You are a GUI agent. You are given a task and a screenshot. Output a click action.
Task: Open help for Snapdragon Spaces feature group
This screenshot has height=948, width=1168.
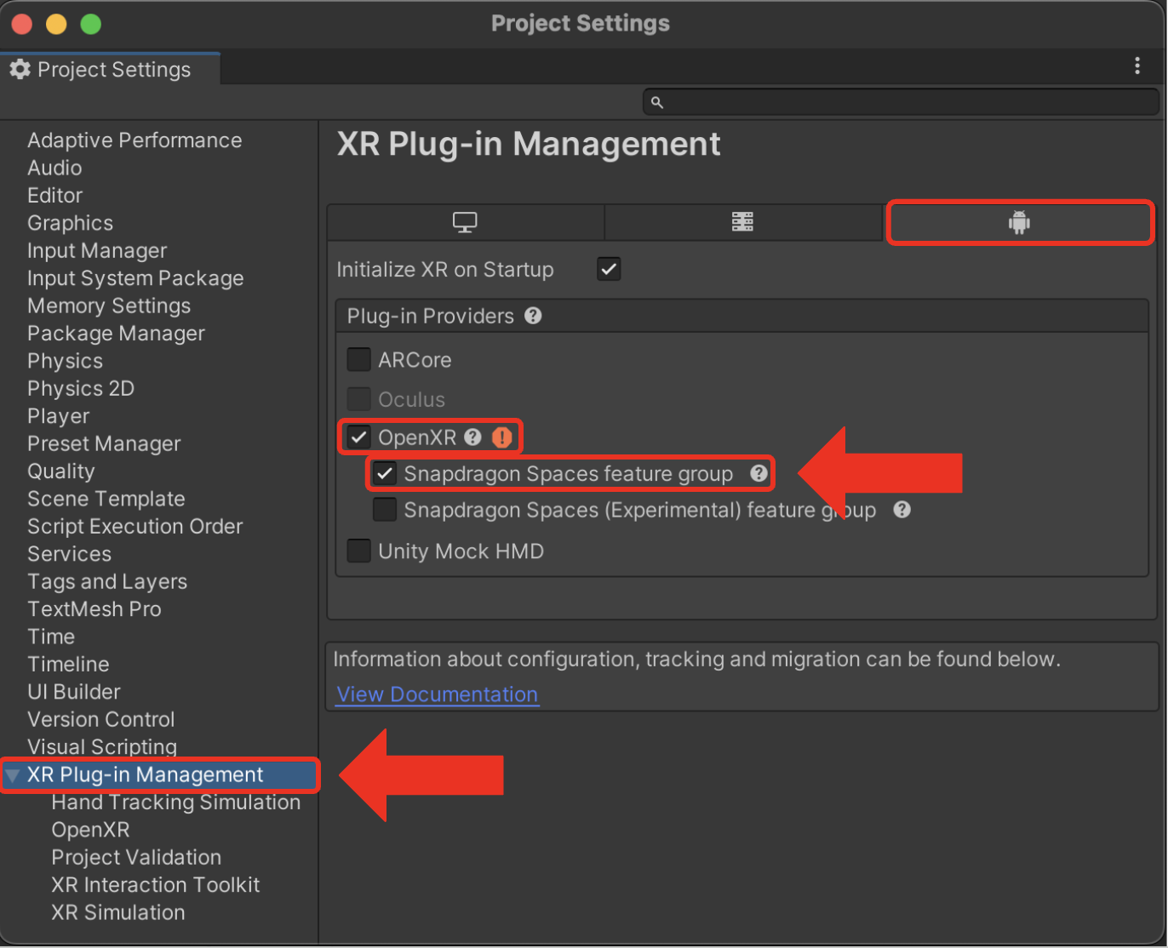point(759,473)
